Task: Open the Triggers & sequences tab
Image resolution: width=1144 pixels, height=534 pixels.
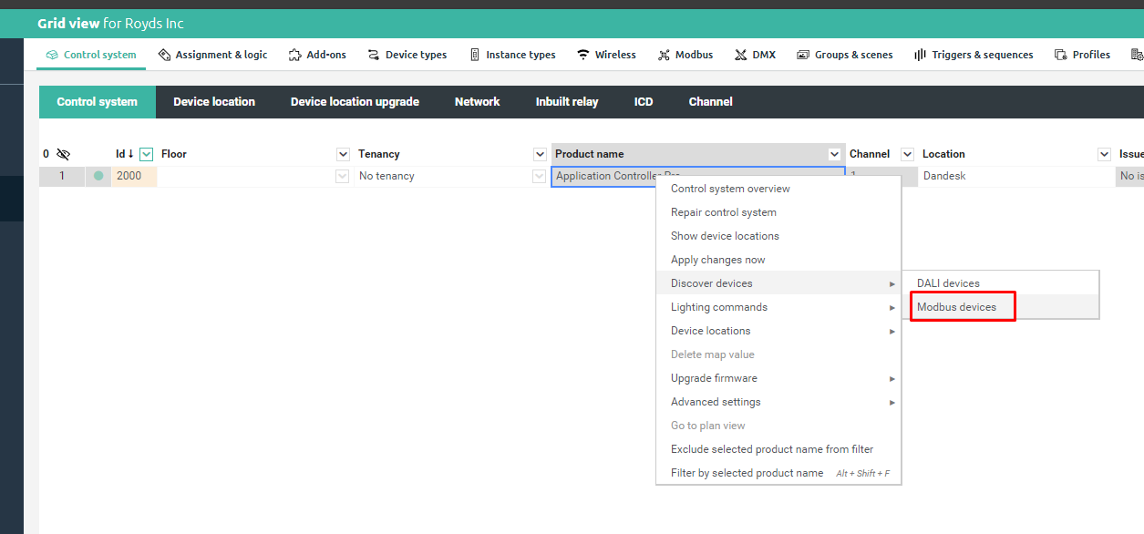Action: coord(974,55)
